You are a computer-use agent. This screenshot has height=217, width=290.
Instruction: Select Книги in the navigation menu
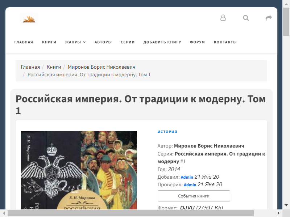49,42
